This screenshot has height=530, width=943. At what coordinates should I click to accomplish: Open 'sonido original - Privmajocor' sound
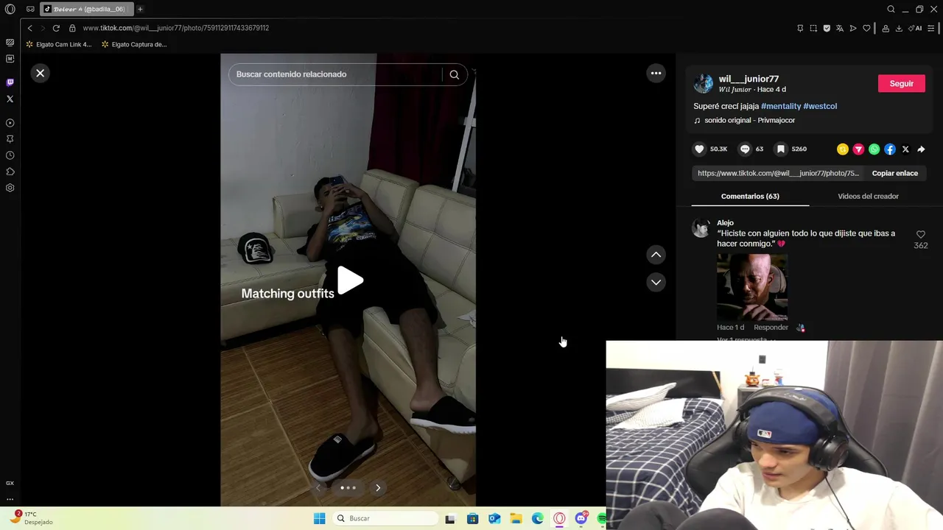coord(749,120)
